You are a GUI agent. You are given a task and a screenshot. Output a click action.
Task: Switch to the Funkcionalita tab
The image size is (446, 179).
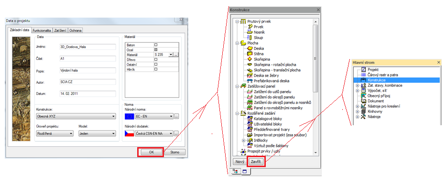(42, 30)
